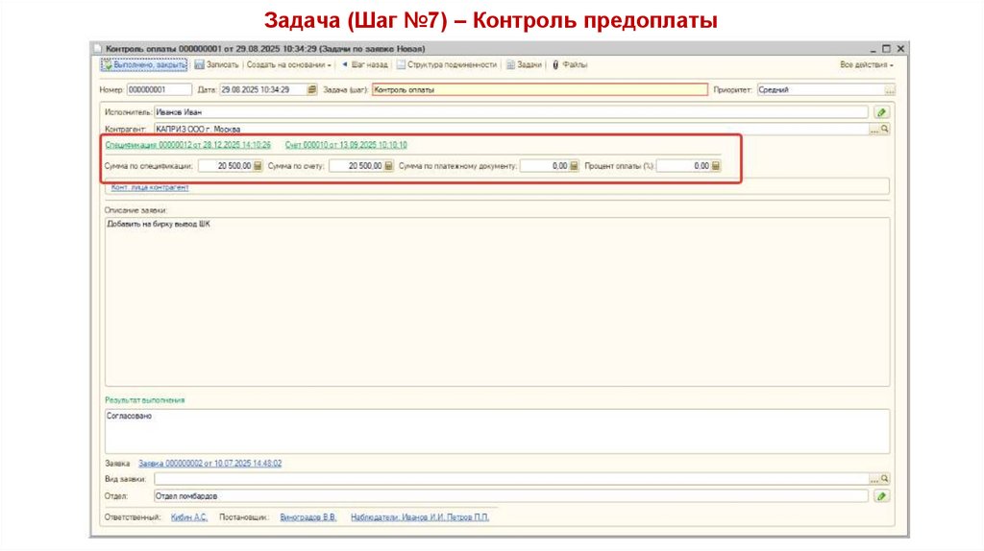Click the ellipsis select button in 'Вид заявки' field

pos(874,479)
